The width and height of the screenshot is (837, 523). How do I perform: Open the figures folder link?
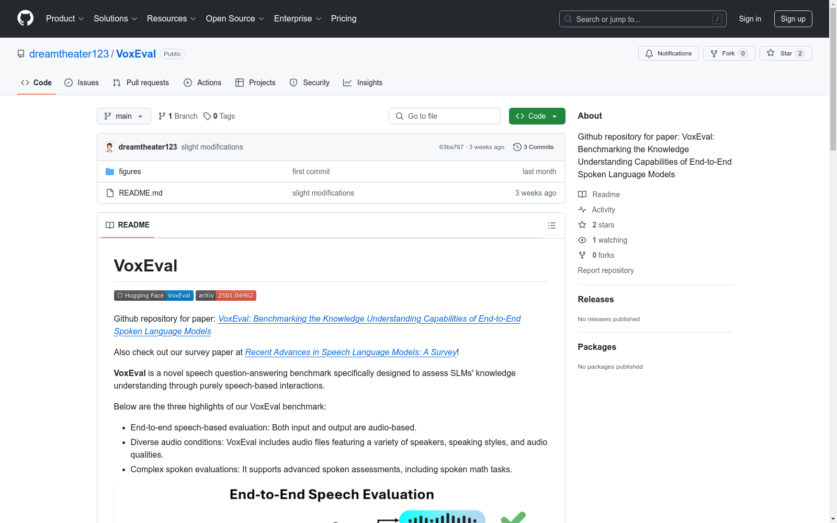tap(130, 172)
